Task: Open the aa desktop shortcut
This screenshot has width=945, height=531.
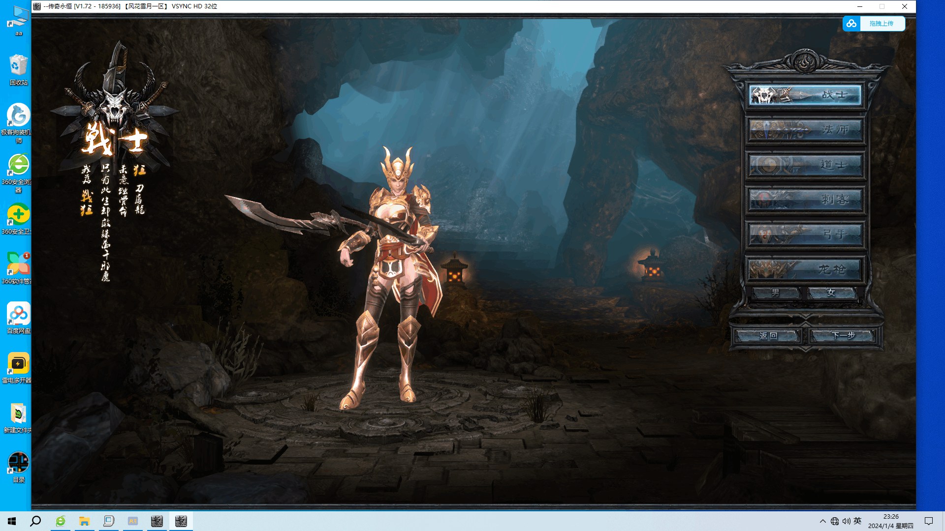Action: 18,21
